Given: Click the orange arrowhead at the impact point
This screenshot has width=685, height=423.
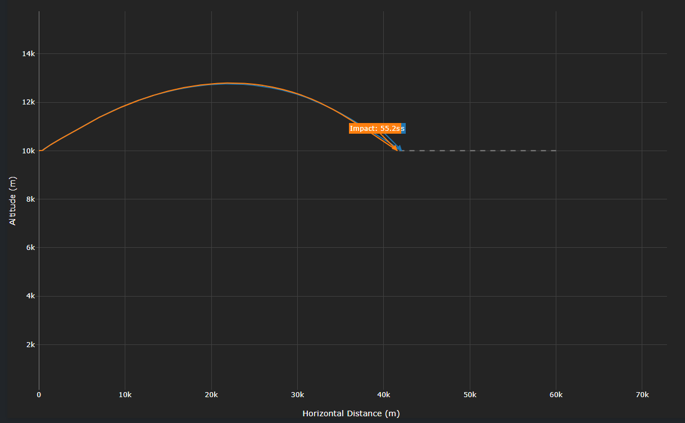Looking at the screenshot, I should tap(396, 149).
